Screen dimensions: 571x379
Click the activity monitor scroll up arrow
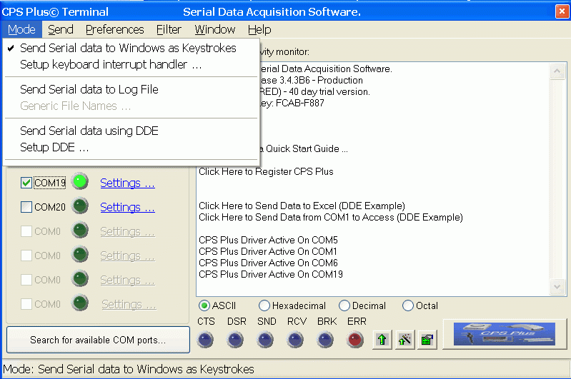tap(557, 71)
